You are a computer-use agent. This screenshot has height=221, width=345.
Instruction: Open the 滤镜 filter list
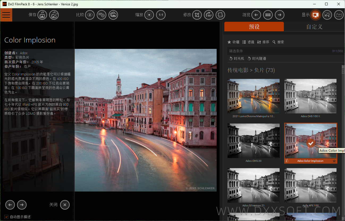248,42
